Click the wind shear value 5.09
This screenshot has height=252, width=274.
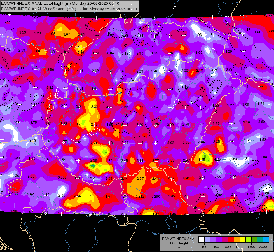tap(81, 52)
